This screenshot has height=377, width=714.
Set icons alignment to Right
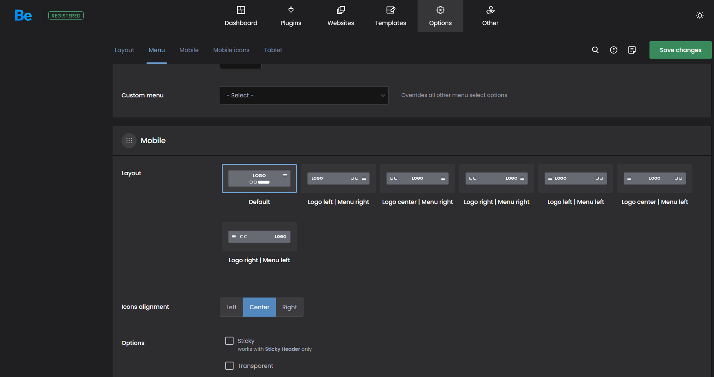pyautogui.click(x=289, y=307)
